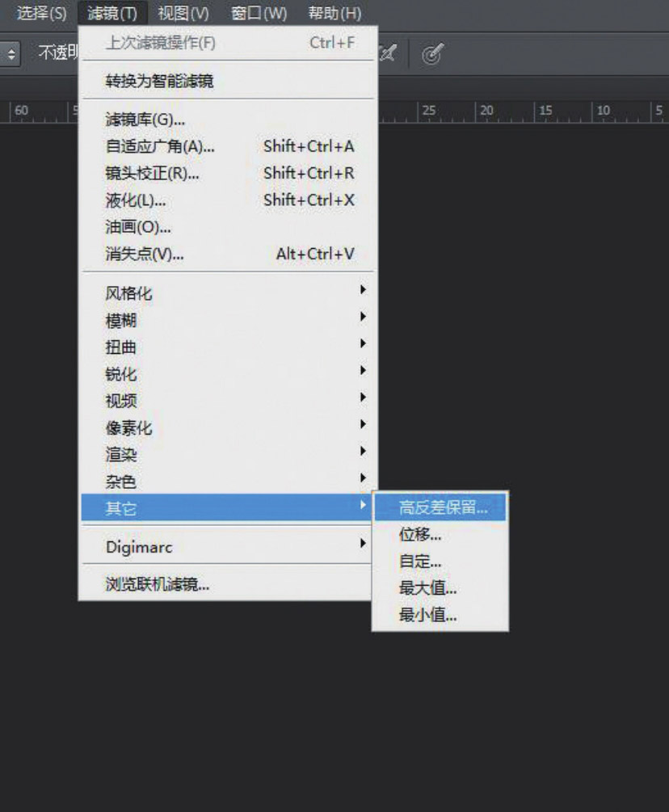Open the 视图(V) menu
Image resolution: width=669 pixels, height=812 pixels.
(183, 13)
